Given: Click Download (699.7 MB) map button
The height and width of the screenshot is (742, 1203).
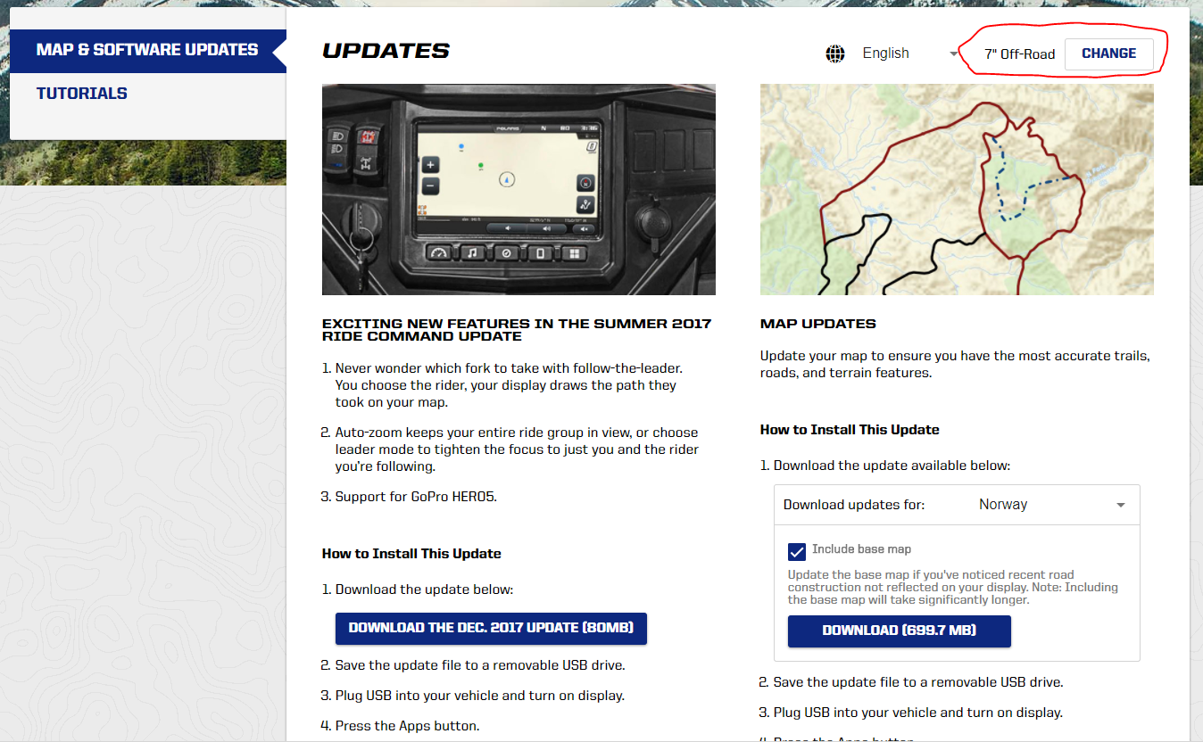Looking at the screenshot, I should 899,631.
